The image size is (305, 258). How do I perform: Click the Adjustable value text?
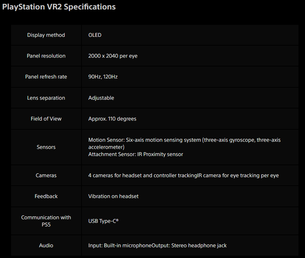tap(101, 98)
